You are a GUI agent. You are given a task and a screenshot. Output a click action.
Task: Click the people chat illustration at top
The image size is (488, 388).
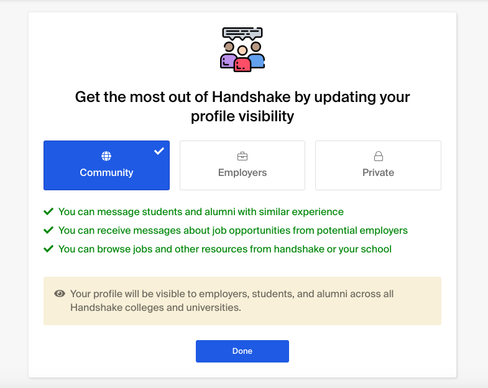point(242,50)
